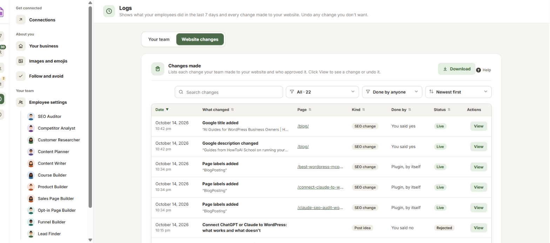
Task: Click the Rejected status badge
Action: click(x=444, y=228)
